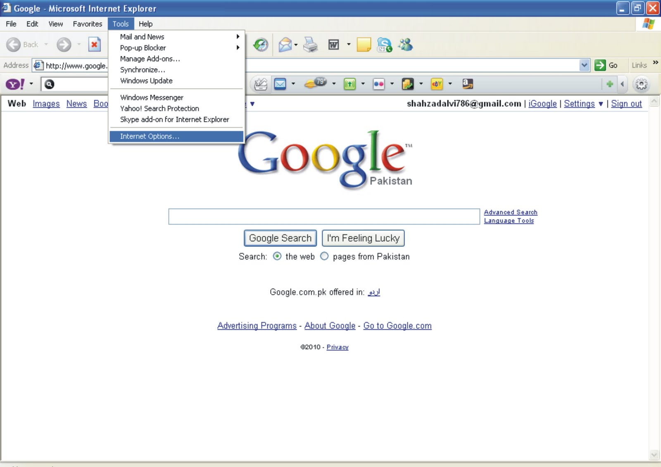Image resolution: width=661 pixels, height=467 pixels.
Task: Click the page scrollbar down arrow
Action: (x=654, y=455)
